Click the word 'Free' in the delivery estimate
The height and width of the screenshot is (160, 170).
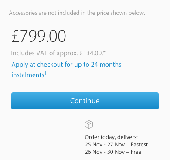(136, 152)
